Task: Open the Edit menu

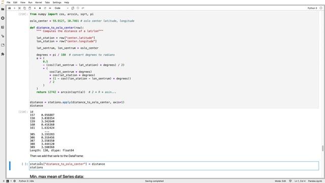Action: click(x=15, y=3)
